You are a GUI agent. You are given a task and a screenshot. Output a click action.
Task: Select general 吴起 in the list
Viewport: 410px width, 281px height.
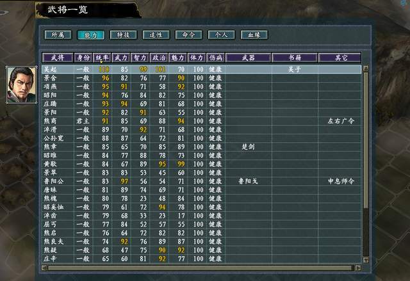pos(201,69)
